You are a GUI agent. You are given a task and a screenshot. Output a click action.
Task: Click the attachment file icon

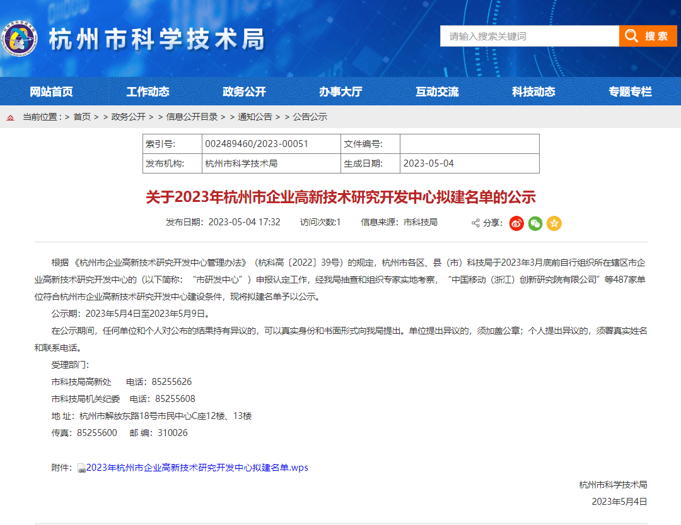point(81,468)
